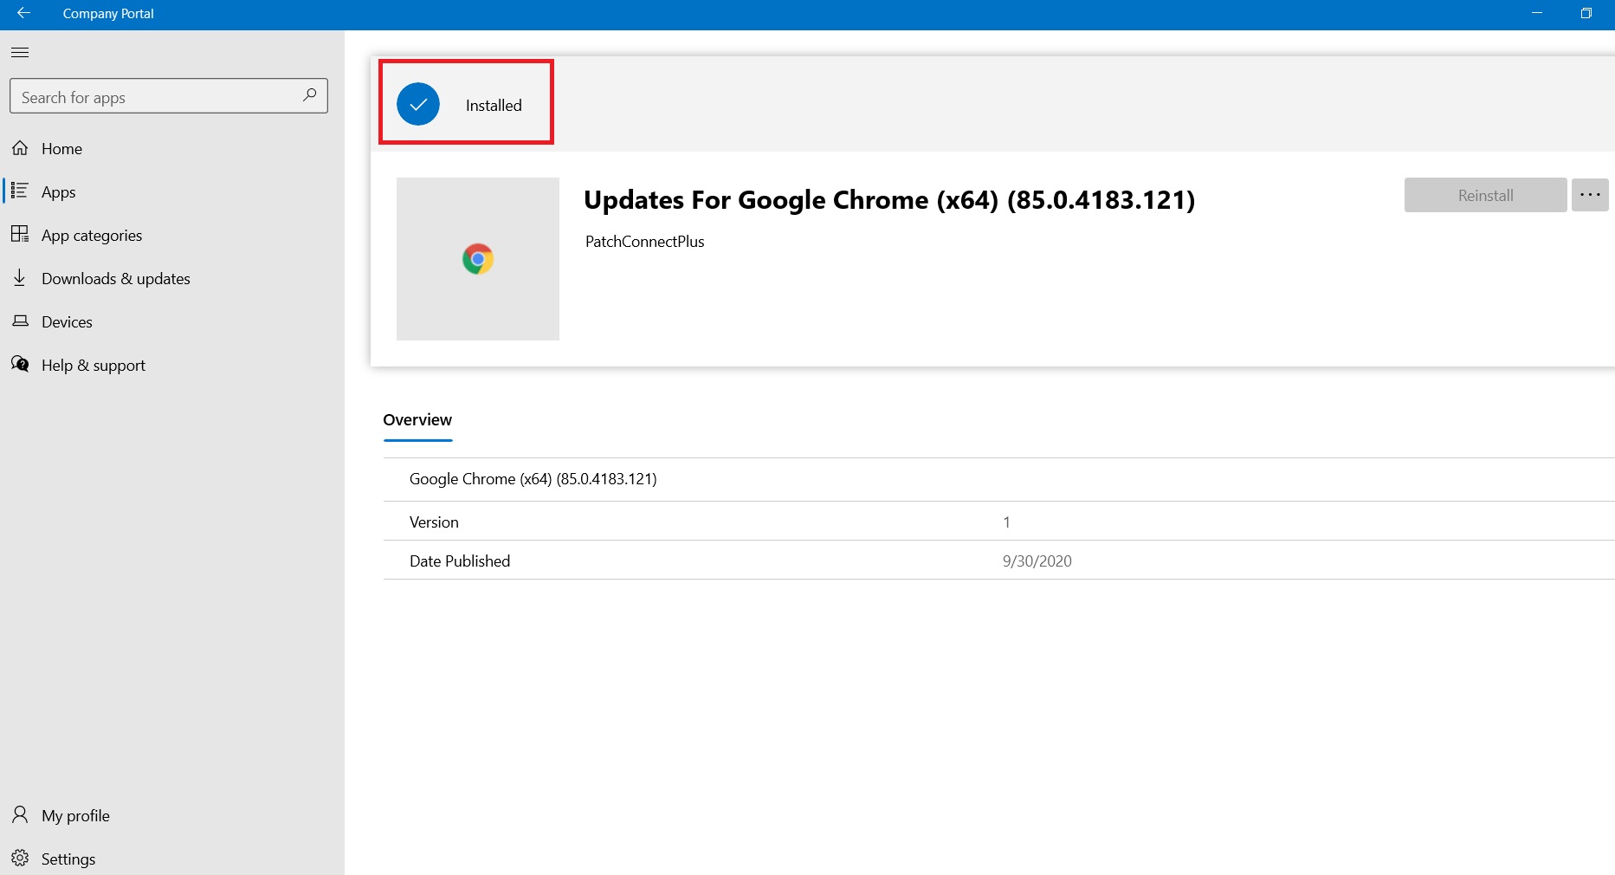Click the Installed checkmark status icon
The width and height of the screenshot is (1615, 875).
point(418,104)
